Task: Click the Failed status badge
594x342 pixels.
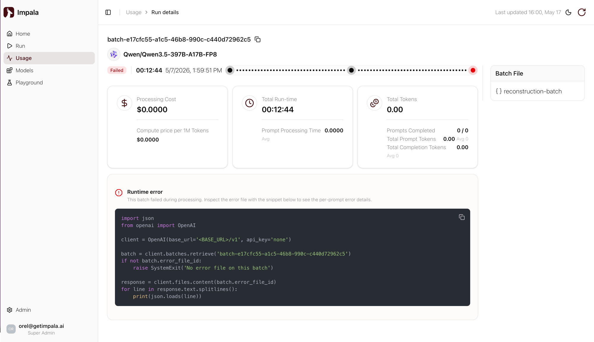Action: 117,70
